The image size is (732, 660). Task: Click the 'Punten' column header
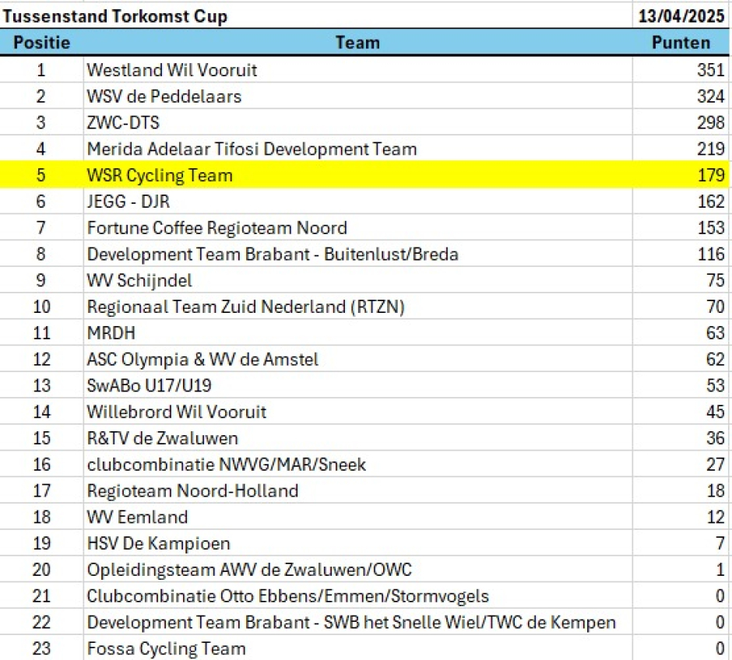point(681,43)
